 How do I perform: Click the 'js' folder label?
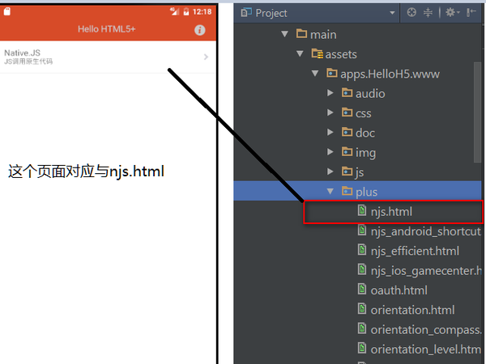click(x=360, y=173)
